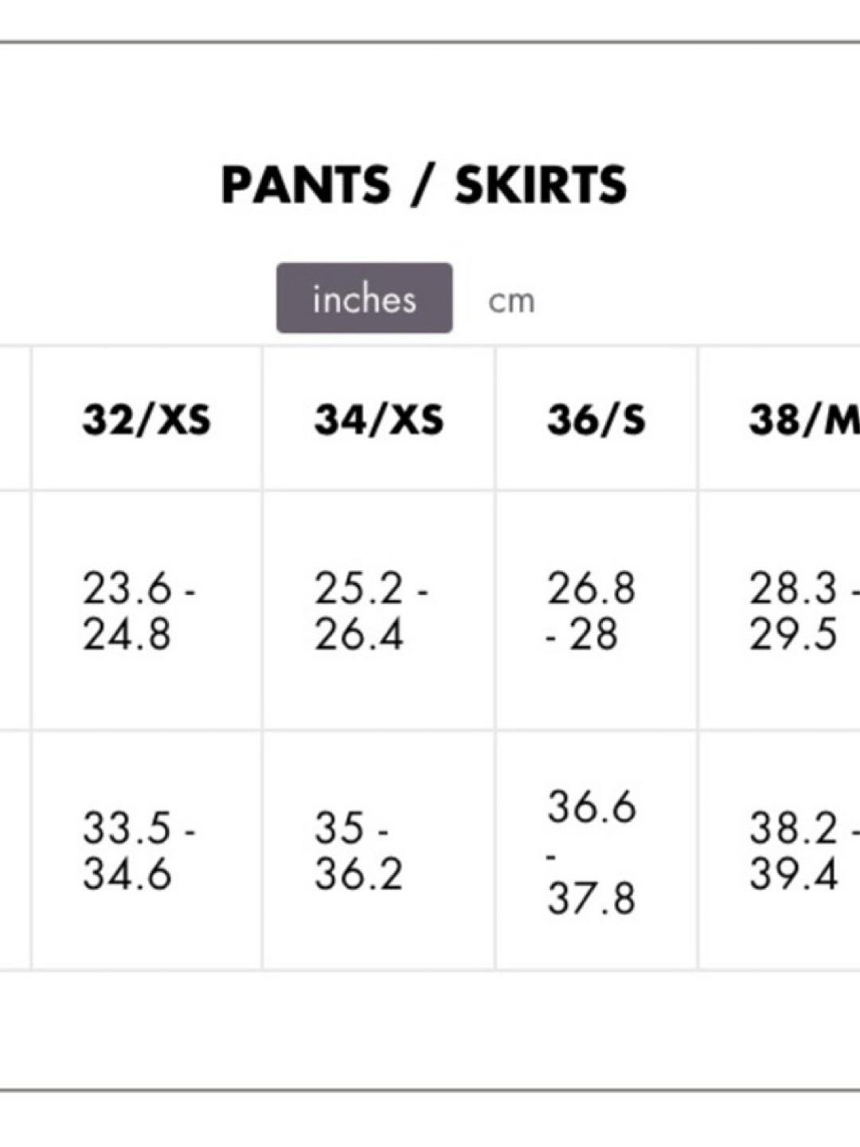Select the 38/M size column header
The width and height of the screenshot is (860, 1147).
coord(780,419)
